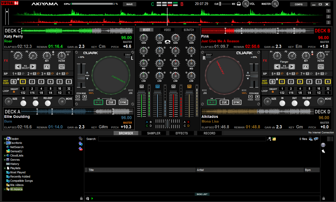The width and height of the screenshot is (336, 202).
Task: Activate FX button on left deck
Action: 47,67
